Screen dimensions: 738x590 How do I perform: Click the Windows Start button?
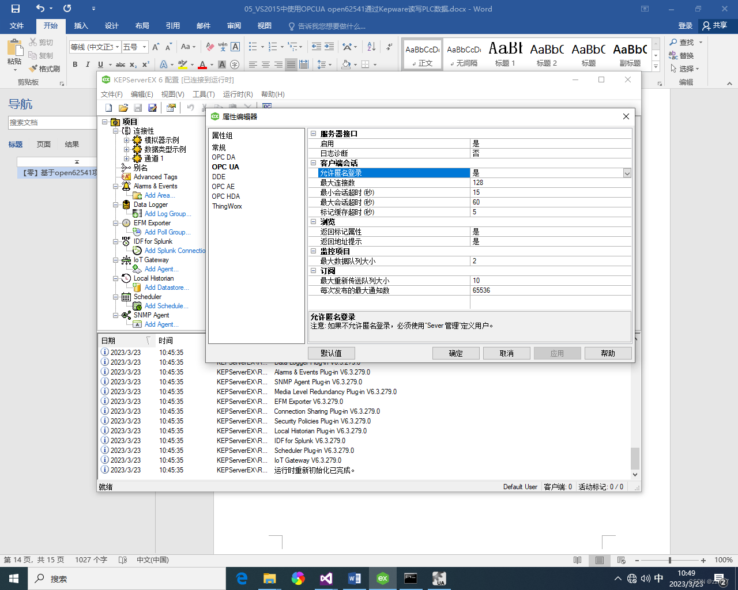tap(14, 578)
